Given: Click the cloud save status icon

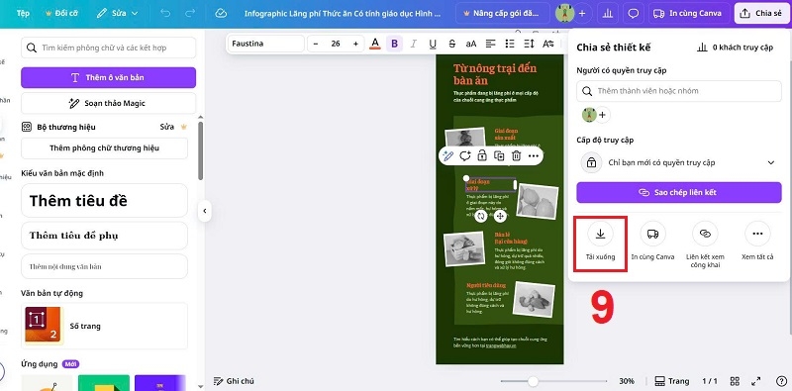Looking at the screenshot, I should point(220,14).
